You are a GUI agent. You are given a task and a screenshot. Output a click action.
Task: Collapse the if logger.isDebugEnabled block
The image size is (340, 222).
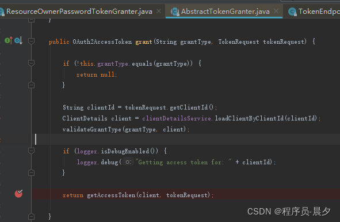tap(32, 150)
